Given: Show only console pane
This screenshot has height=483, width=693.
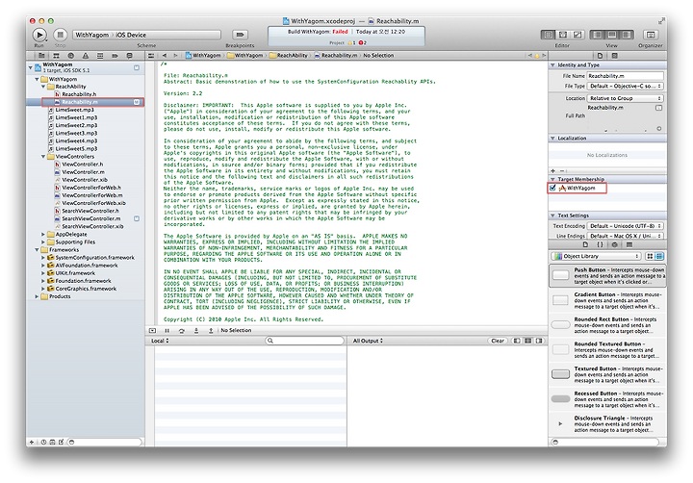Looking at the screenshot, I should pyautogui.click(x=539, y=341).
